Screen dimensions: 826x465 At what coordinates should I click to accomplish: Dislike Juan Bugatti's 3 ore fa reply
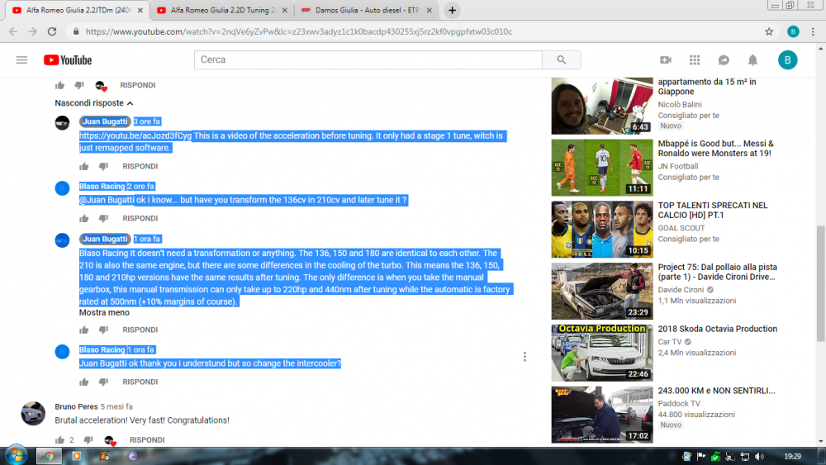coord(103,166)
